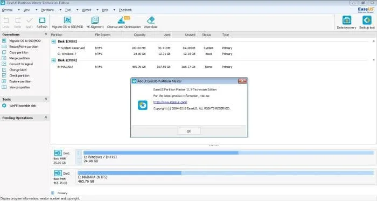Screen dimensions: 377x201
Task: Sort by the Unused column header
Action: point(190,35)
